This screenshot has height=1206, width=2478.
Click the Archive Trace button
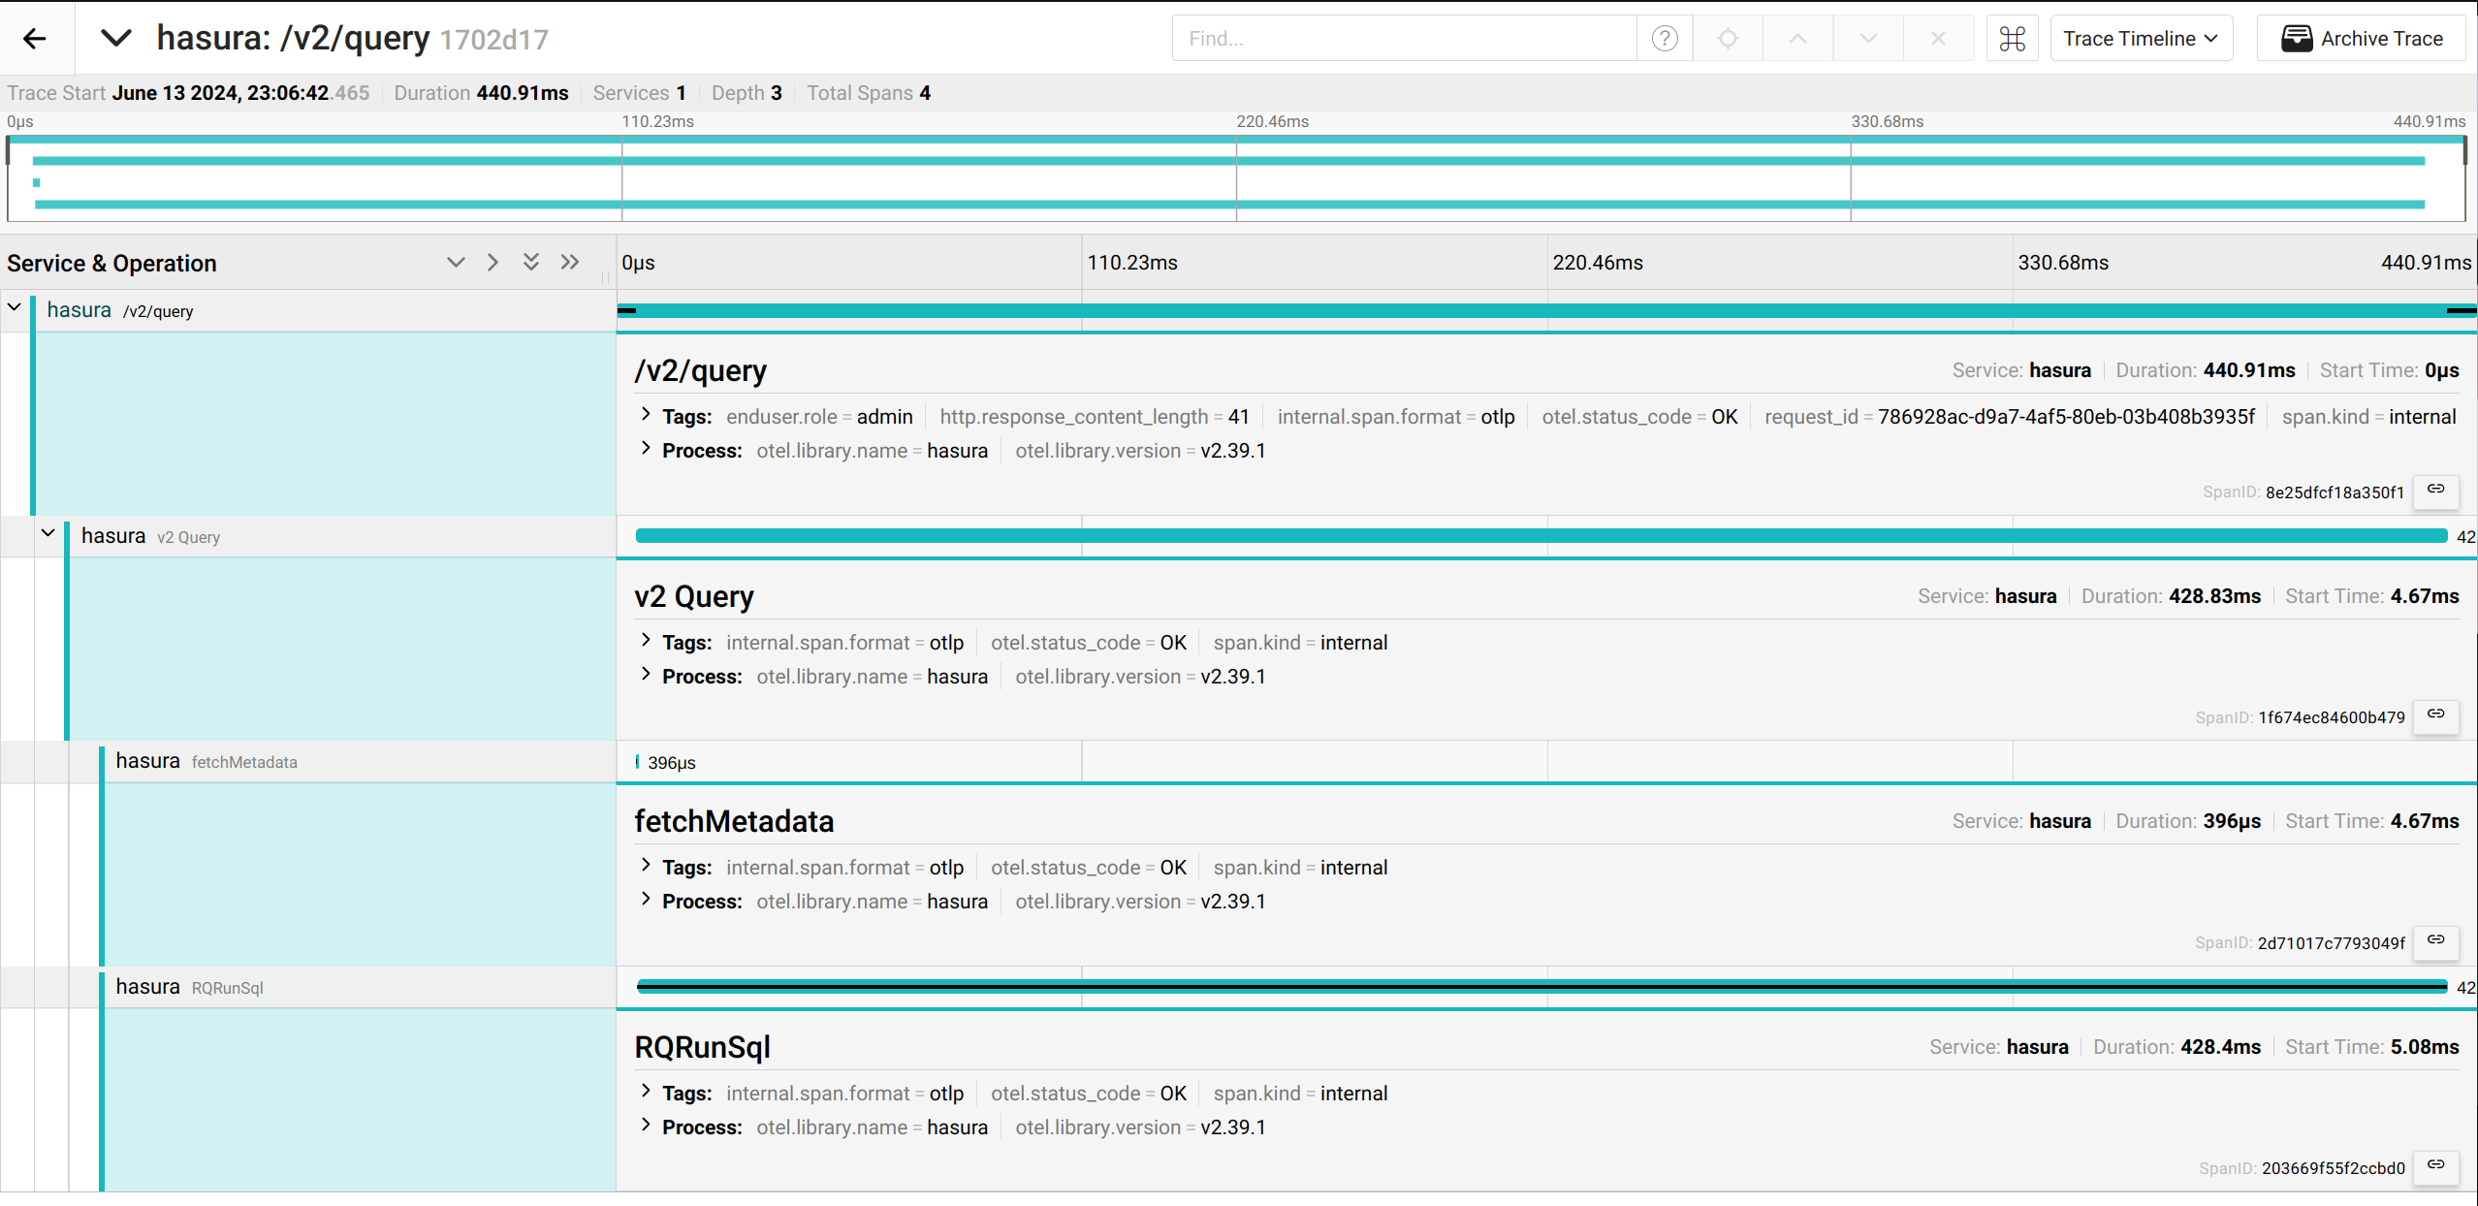point(2362,39)
